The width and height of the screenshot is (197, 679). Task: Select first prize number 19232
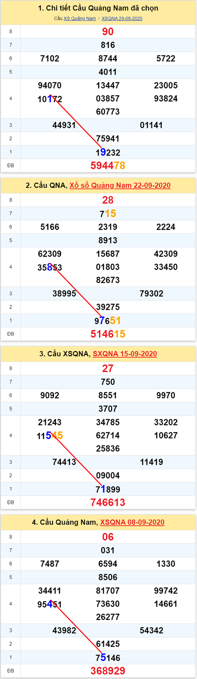pos(108,153)
